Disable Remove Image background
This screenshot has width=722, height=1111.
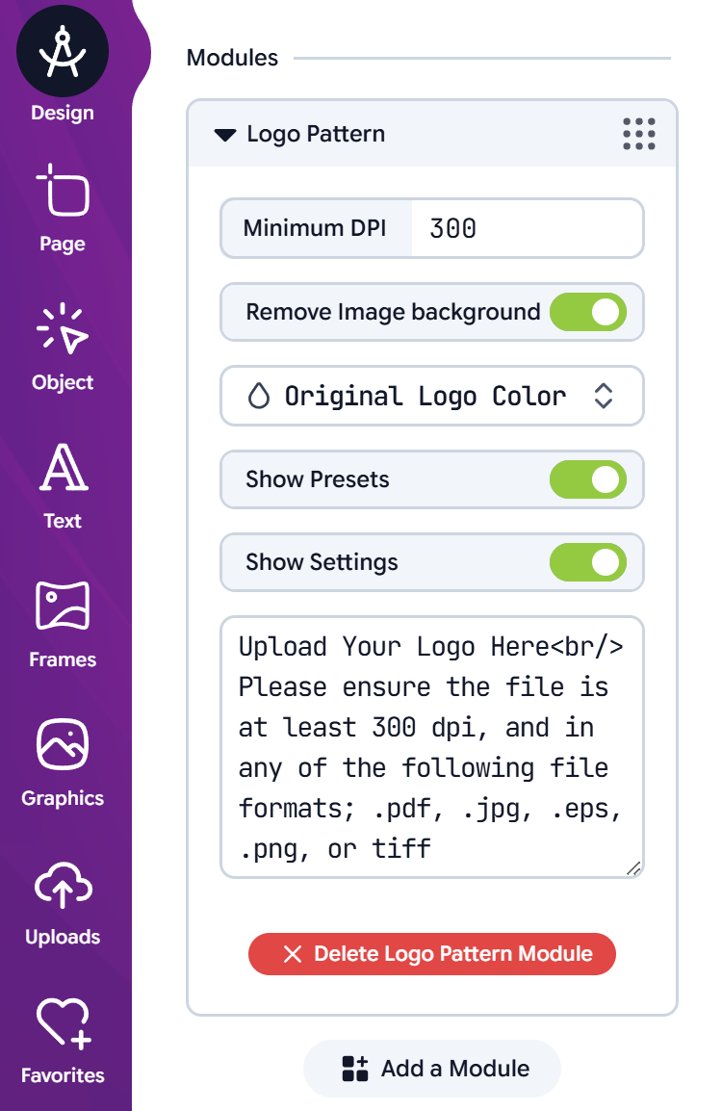[x=587, y=312]
